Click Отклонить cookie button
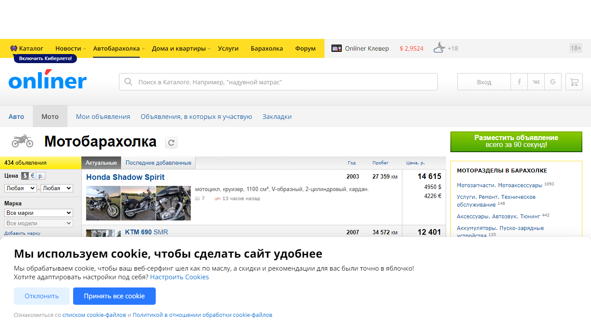591x332 pixels. pos(42,296)
